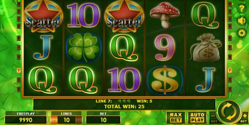
Task: Click the BET value field showing 10
Action: (x=103, y=120)
